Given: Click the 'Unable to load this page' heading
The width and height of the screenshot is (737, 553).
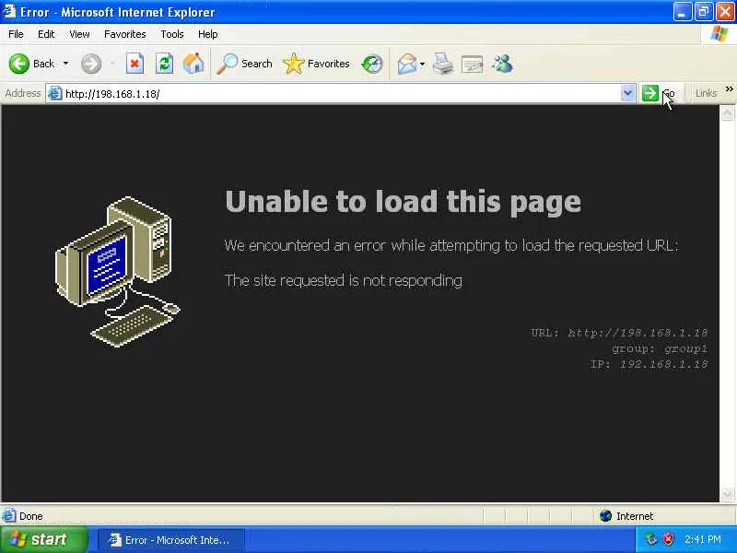Looking at the screenshot, I should 404,202.
